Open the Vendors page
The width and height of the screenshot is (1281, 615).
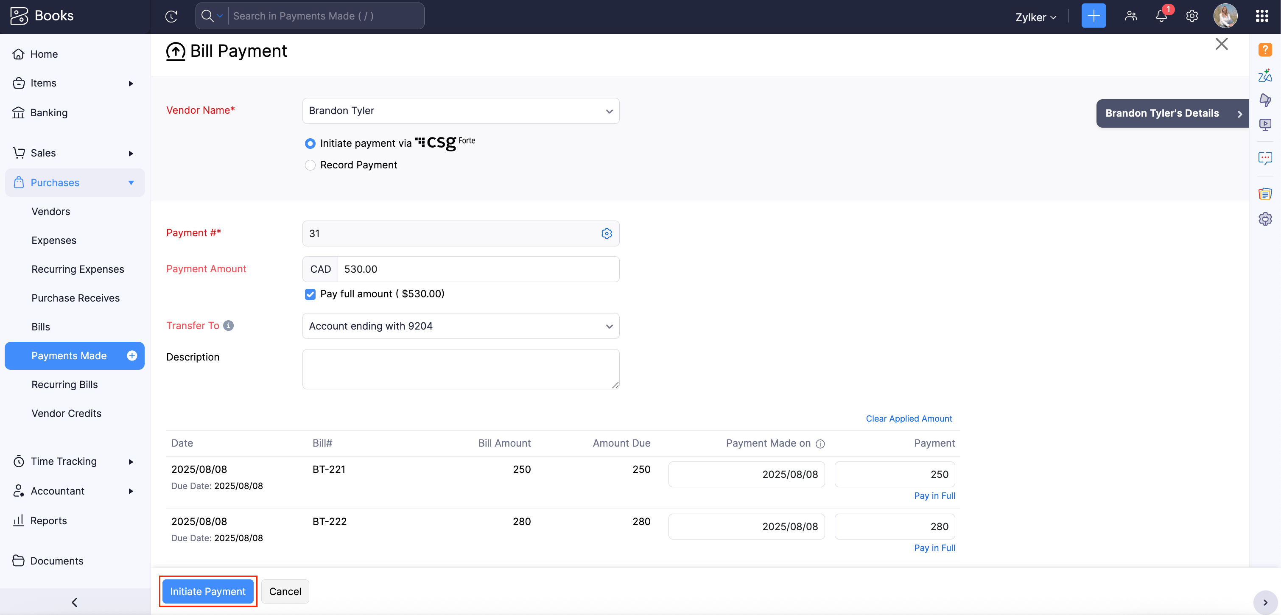51,211
